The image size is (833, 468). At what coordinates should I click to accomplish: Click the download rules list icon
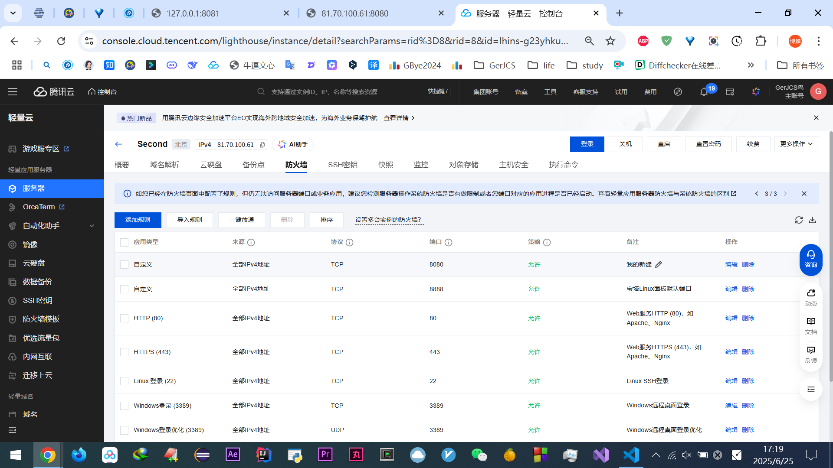(x=813, y=220)
